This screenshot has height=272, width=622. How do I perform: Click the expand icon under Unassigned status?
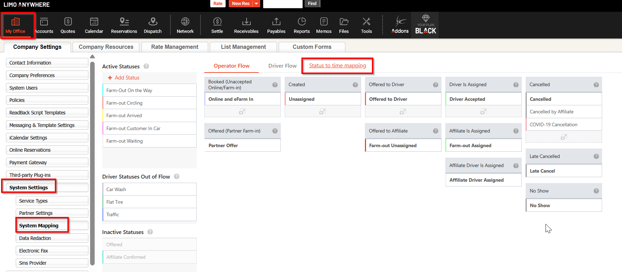[x=323, y=112]
